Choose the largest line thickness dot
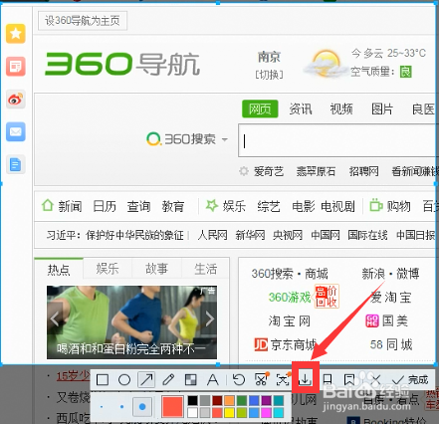The height and width of the screenshot is (424, 439). point(142,407)
